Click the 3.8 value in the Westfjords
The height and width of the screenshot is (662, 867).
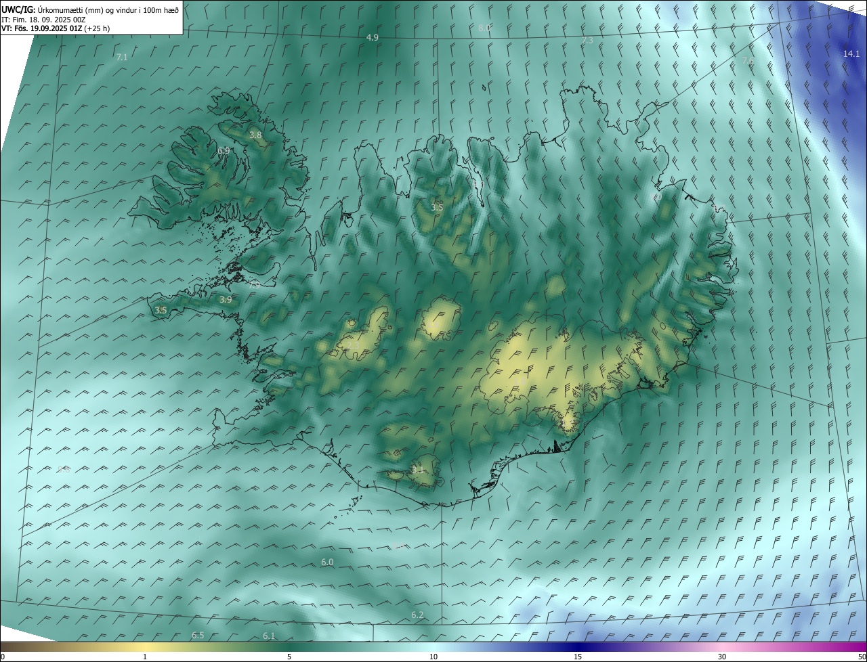coord(255,135)
